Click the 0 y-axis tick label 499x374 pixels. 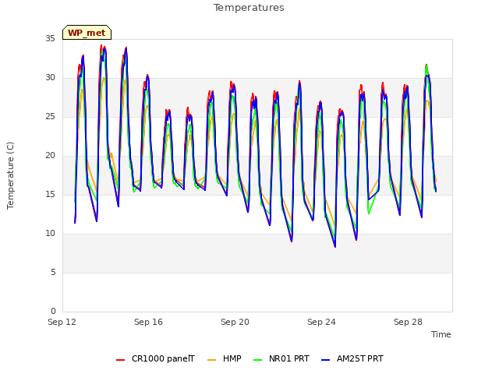click(x=53, y=312)
